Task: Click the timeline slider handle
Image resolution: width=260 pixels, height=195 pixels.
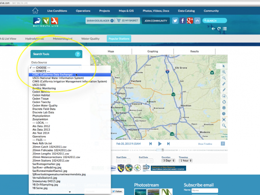Action: (162, 150)
